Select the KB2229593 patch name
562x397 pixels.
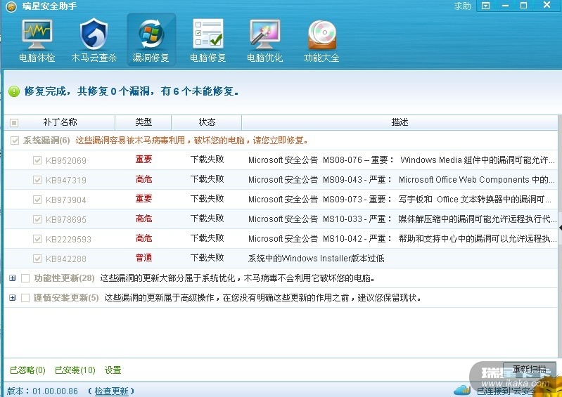pos(68,239)
